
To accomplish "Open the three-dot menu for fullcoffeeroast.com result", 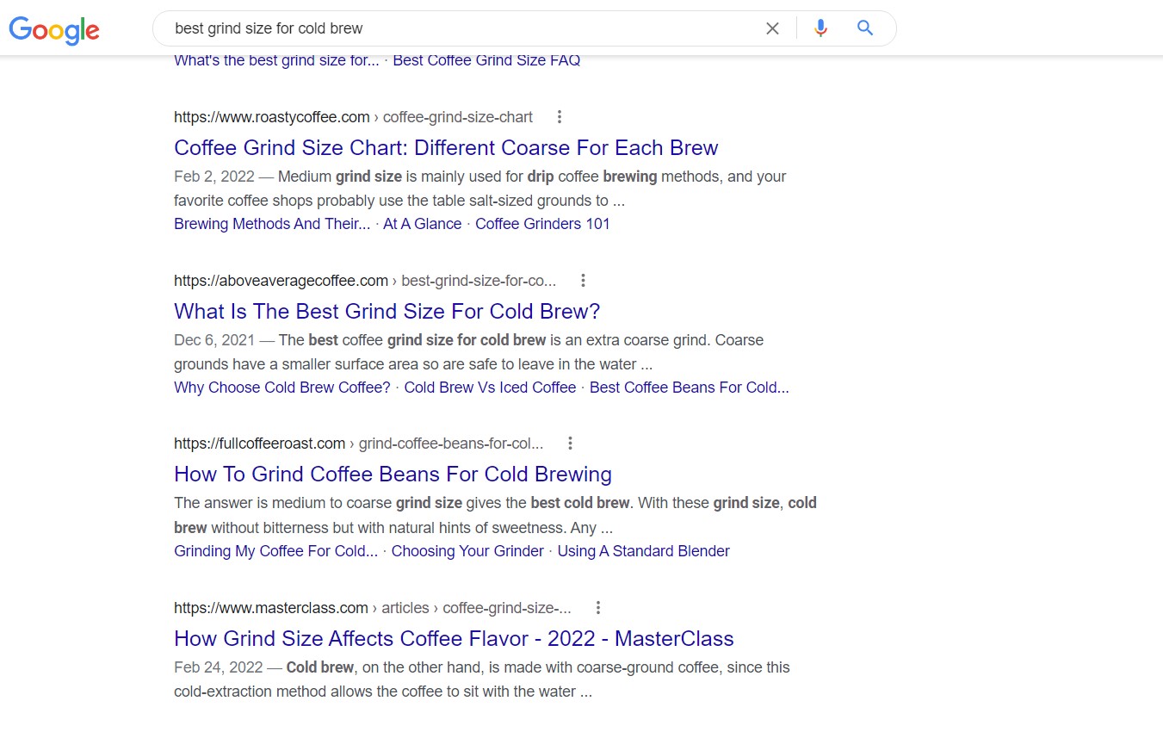I will point(570,444).
